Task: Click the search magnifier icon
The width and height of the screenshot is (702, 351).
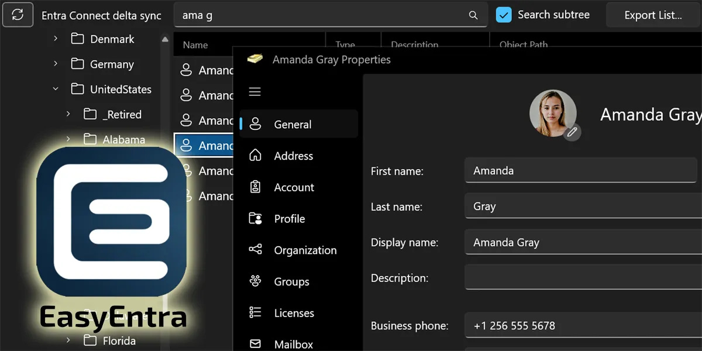Action: click(x=473, y=15)
